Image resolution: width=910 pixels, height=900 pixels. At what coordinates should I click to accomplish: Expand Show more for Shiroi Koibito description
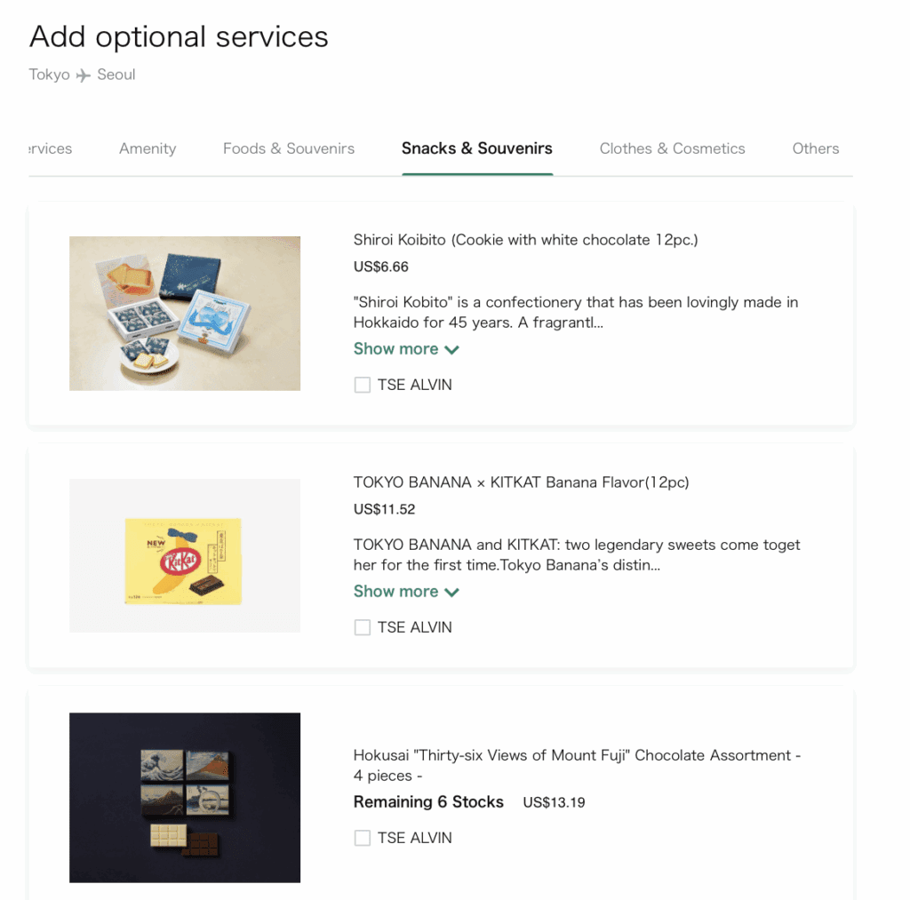(396, 349)
